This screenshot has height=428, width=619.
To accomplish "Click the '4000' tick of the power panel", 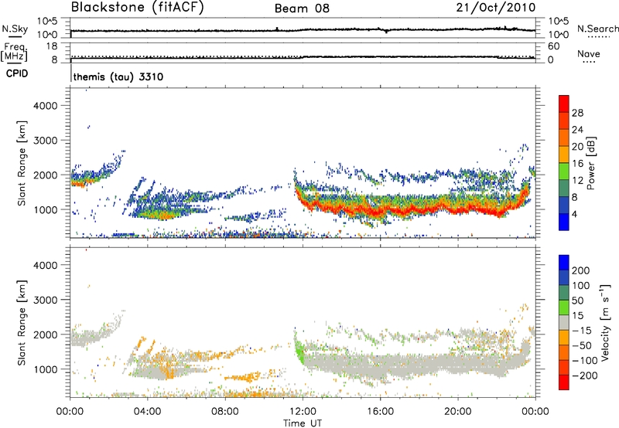I will (46, 106).
